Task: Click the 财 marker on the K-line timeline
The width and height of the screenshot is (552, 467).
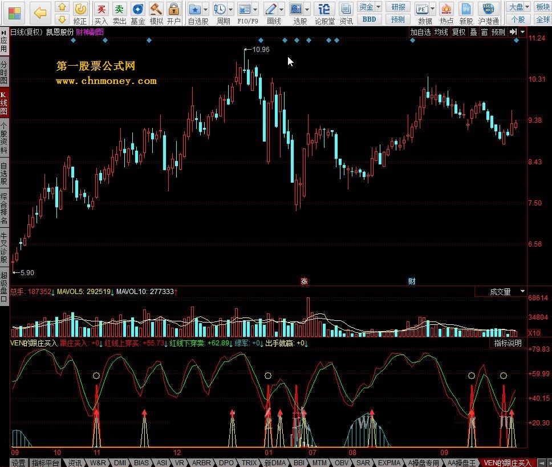Action: pos(412,281)
